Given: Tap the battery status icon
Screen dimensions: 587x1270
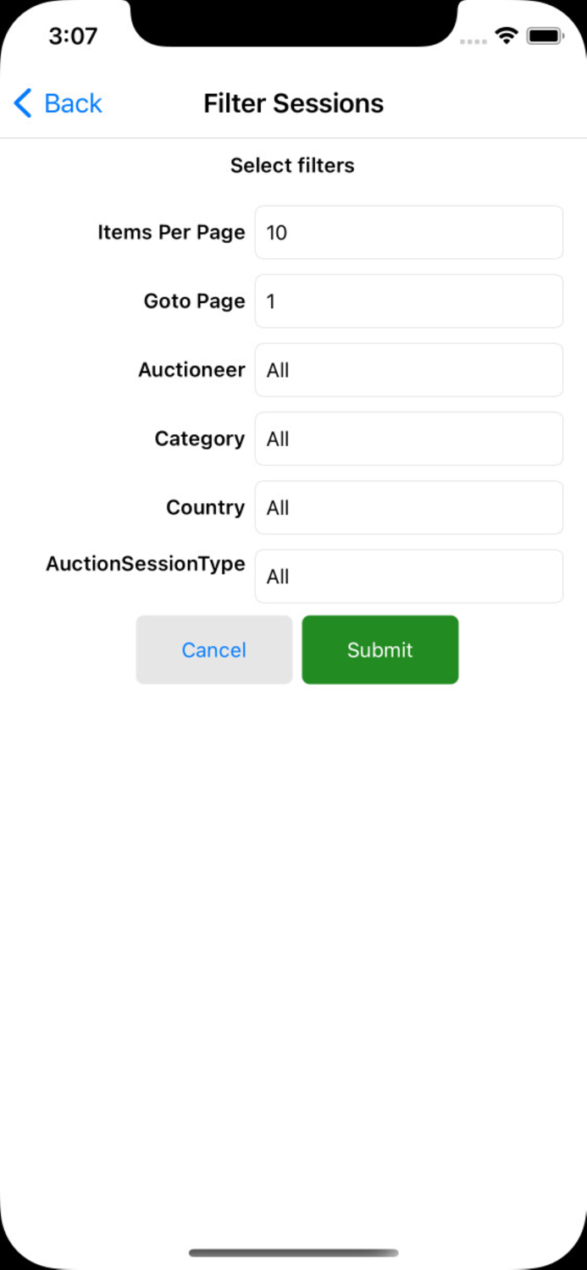Looking at the screenshot, I should 545,36.
